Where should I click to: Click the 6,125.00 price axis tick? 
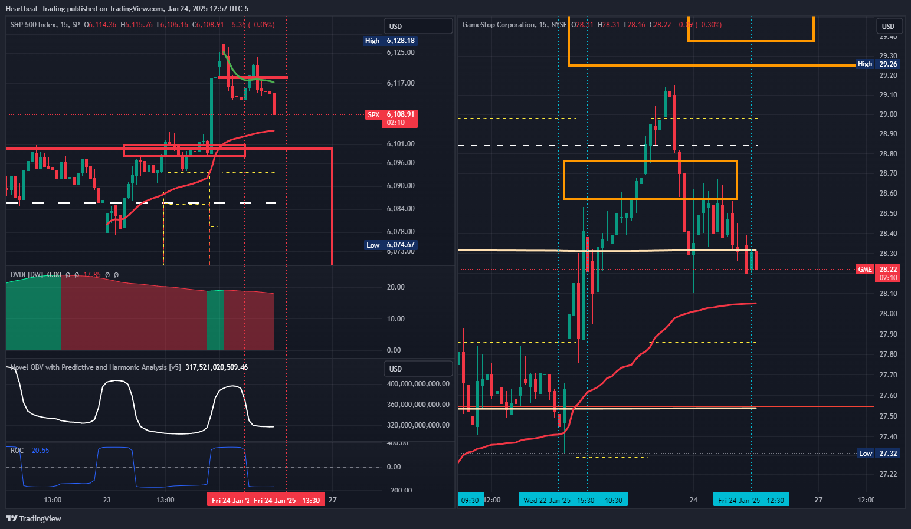pos(401,52)
